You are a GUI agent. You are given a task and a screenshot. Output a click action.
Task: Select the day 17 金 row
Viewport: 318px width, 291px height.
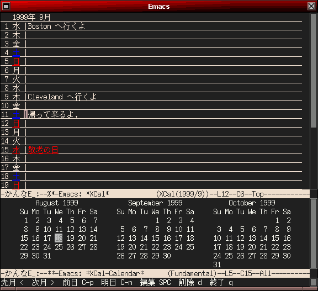point(151,167)
